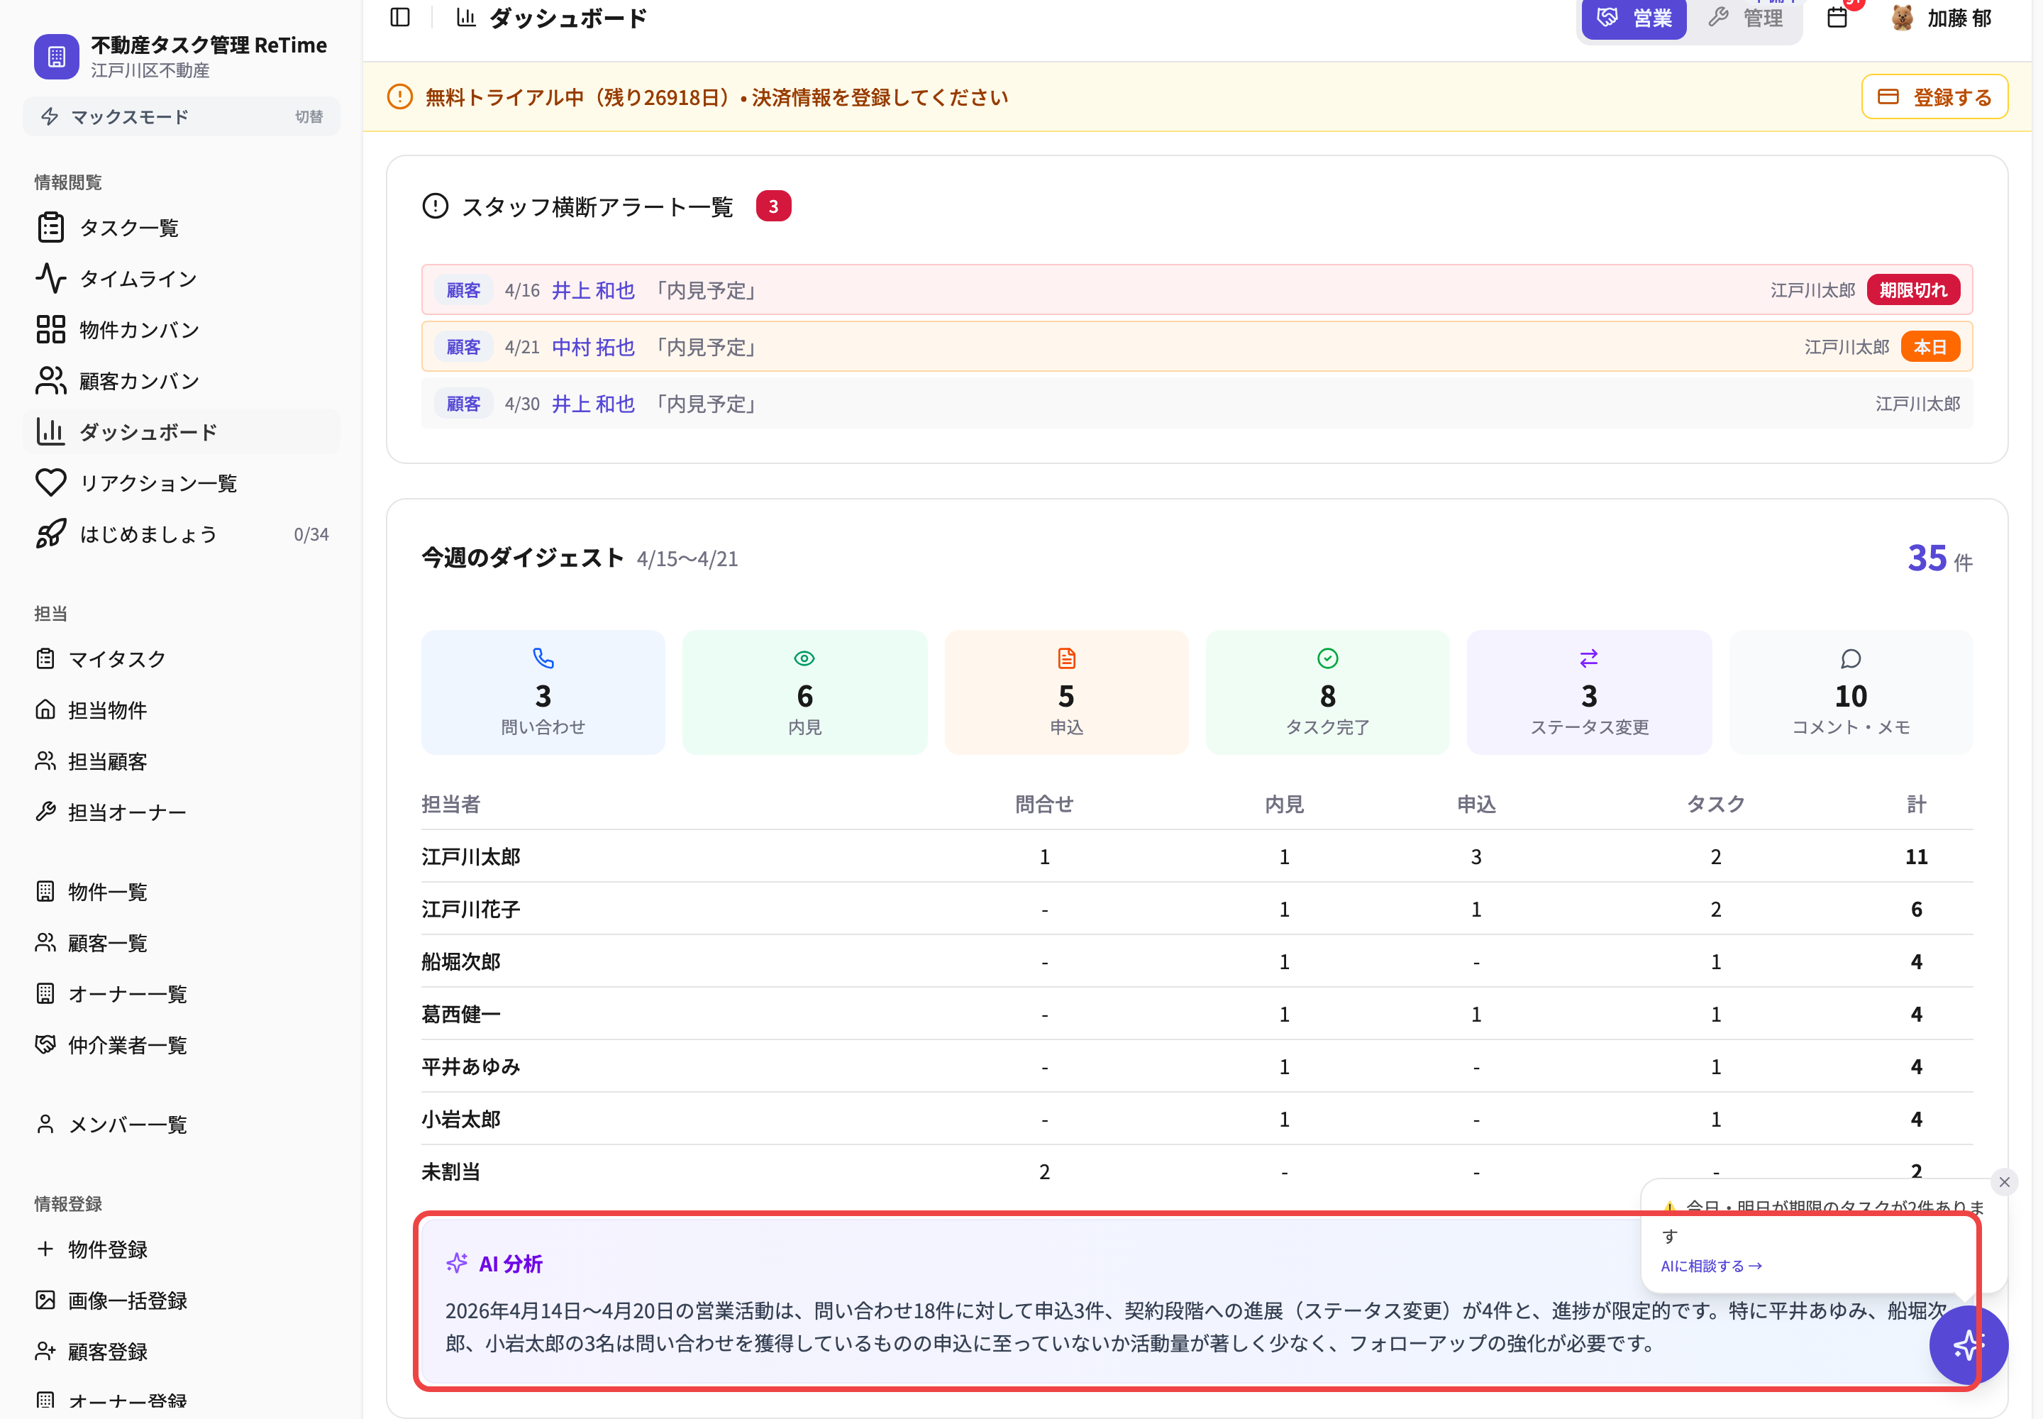Click the 担当オーナー key icon
This screenshot has height=1419, width=2043.
(45, 812)
